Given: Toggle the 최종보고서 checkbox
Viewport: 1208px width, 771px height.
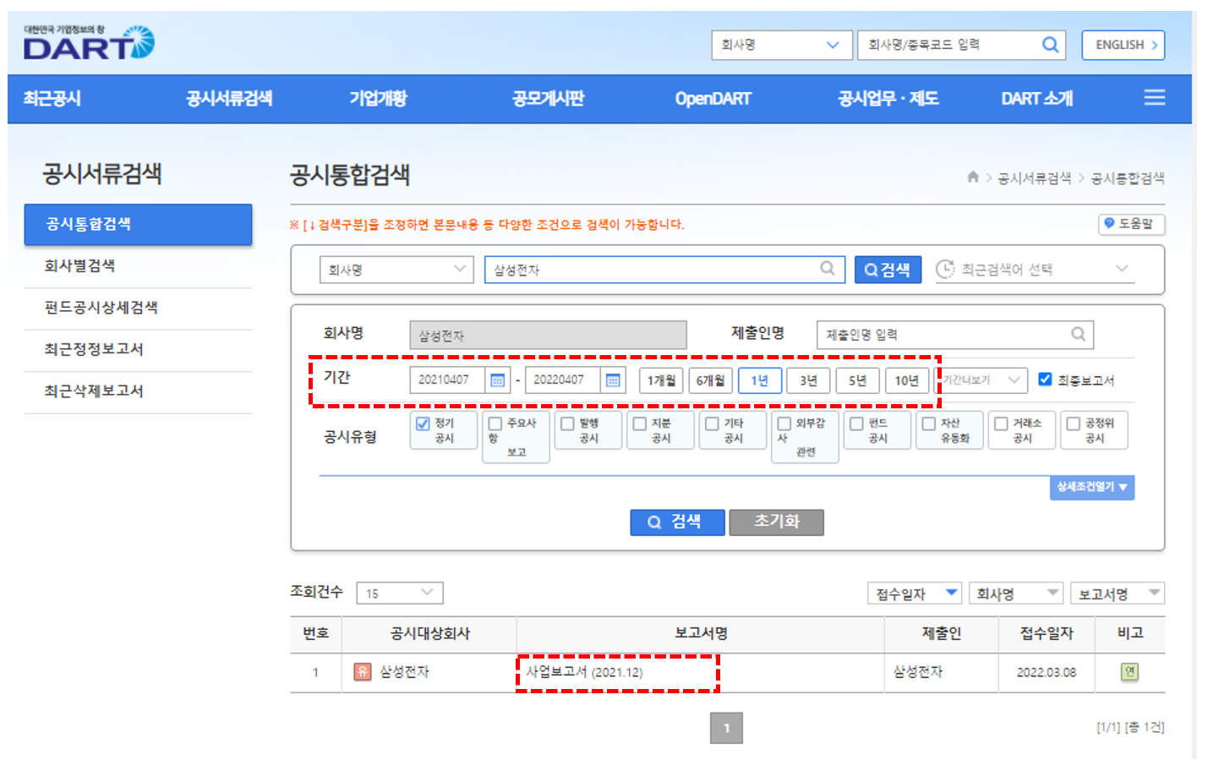Looking at the screenshot, I should (1045, 380).
